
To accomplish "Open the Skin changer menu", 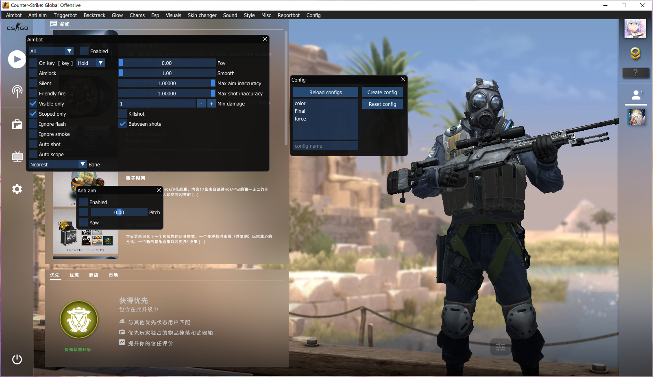I will coord(202,15).
